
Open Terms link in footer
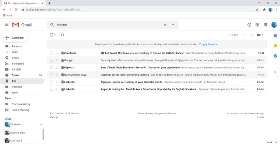pyautogui.click(x=141, y=113)
